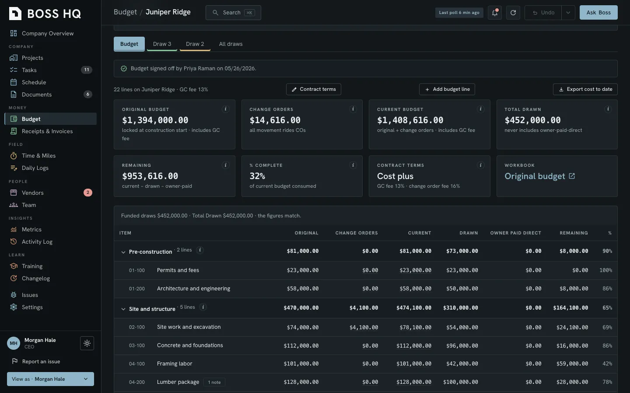Open info icon on Change Orders card
This screenshot has height=393, width=630.
click(x=353, y=109)
